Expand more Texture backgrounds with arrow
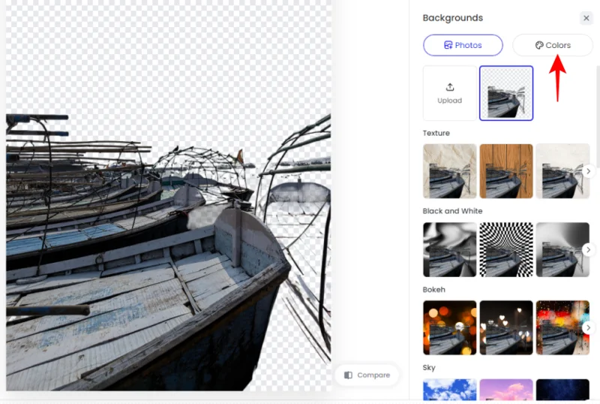The height and width of the screenshot is (404, 600). coord(588,171)
